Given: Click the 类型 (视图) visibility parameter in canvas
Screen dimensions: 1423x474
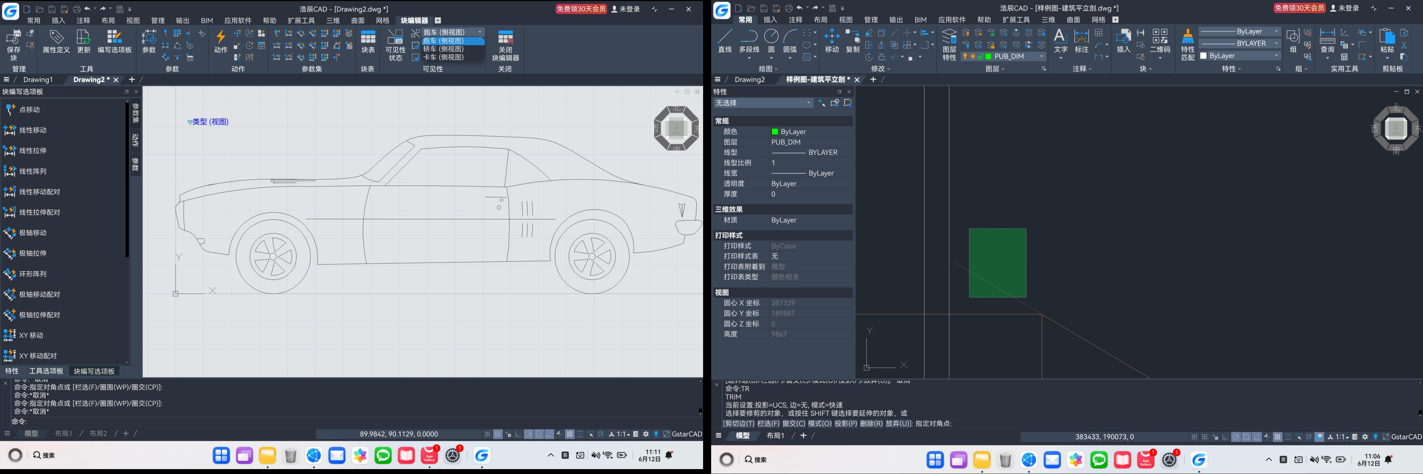Looking at the screenshot, I should (208, 122).
